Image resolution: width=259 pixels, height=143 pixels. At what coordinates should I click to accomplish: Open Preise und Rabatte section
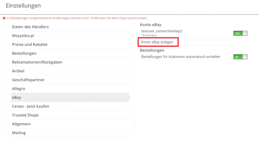point(70,44)
